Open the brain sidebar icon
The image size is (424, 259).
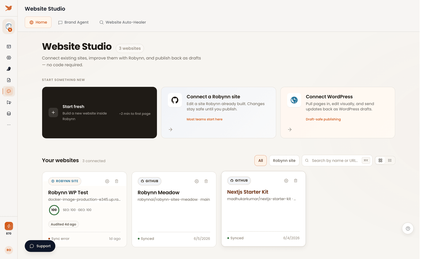[x=9, y=58]
